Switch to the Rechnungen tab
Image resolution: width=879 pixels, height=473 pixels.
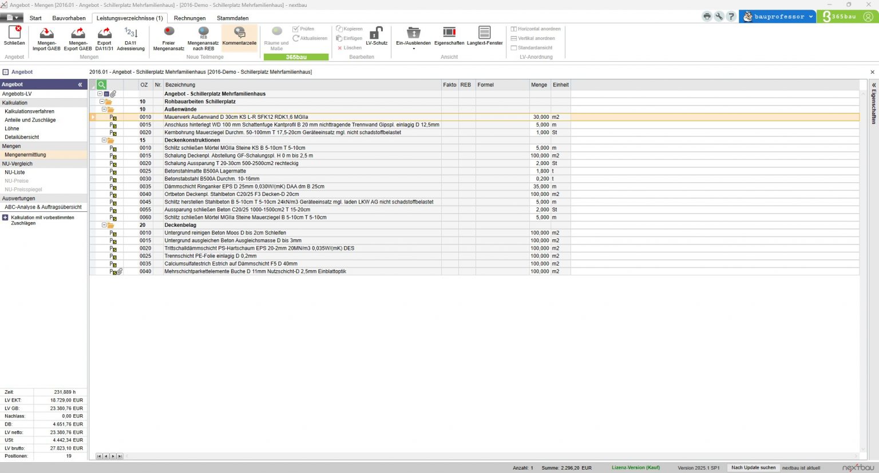tap(189, 18)
